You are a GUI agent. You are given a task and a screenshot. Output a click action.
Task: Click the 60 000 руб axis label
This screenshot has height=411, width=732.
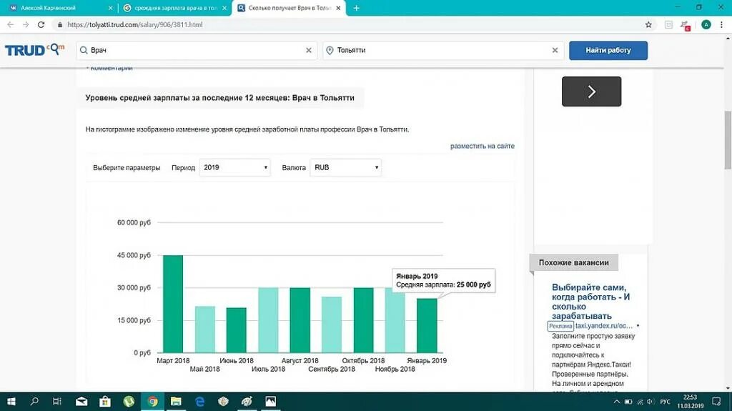(x=134, y=223)
